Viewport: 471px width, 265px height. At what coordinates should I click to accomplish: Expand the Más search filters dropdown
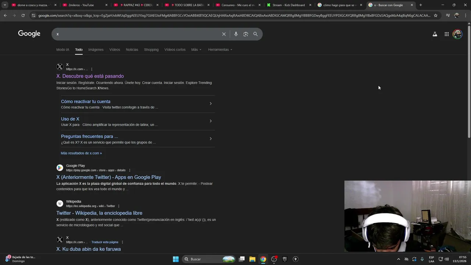pyautogui.click(x=196, y=50)
